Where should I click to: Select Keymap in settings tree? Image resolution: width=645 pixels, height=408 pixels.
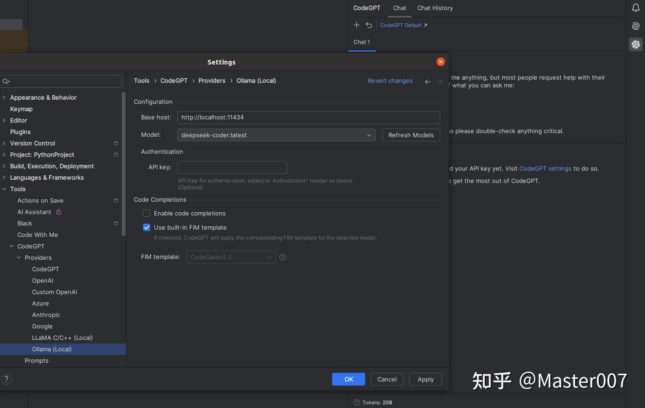click(x=21, y=109)
